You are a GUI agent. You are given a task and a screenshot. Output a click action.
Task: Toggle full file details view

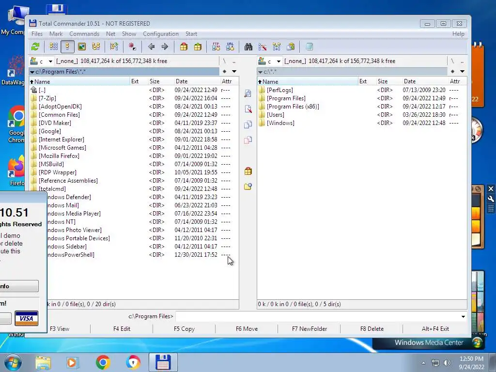coord(67,47)
